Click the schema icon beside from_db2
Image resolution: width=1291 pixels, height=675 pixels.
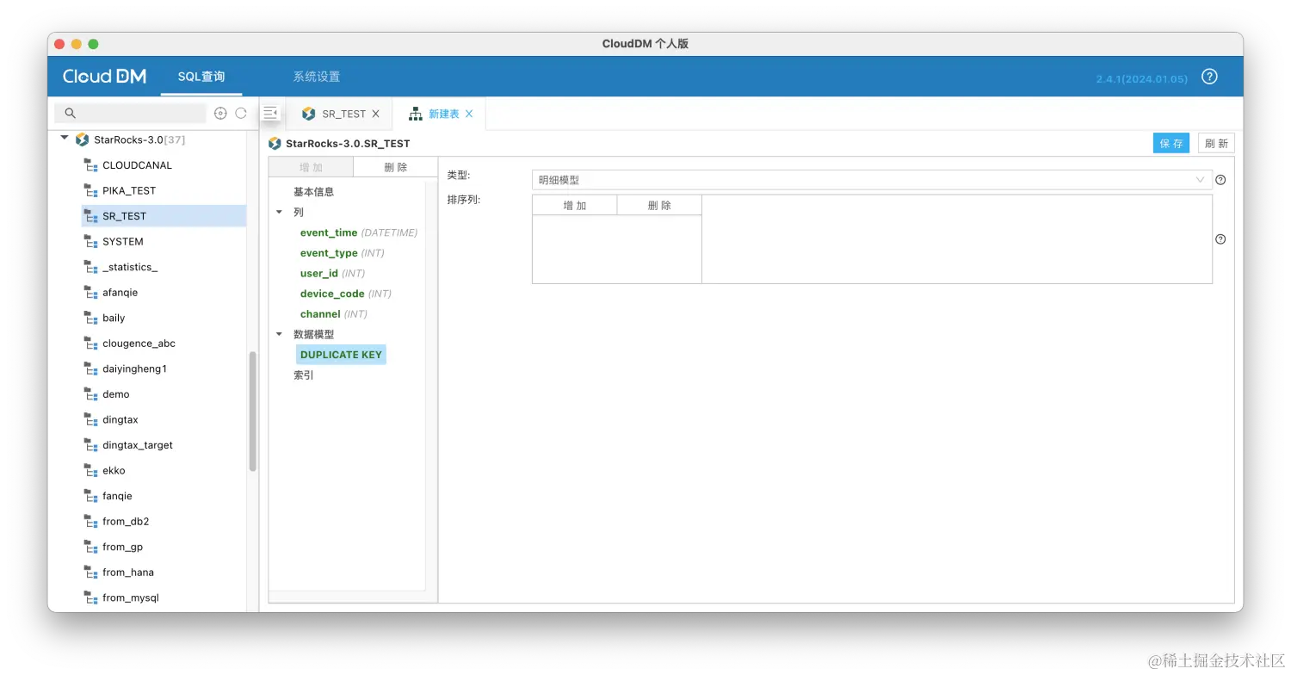pyautogui.click(x=90, y=522)
